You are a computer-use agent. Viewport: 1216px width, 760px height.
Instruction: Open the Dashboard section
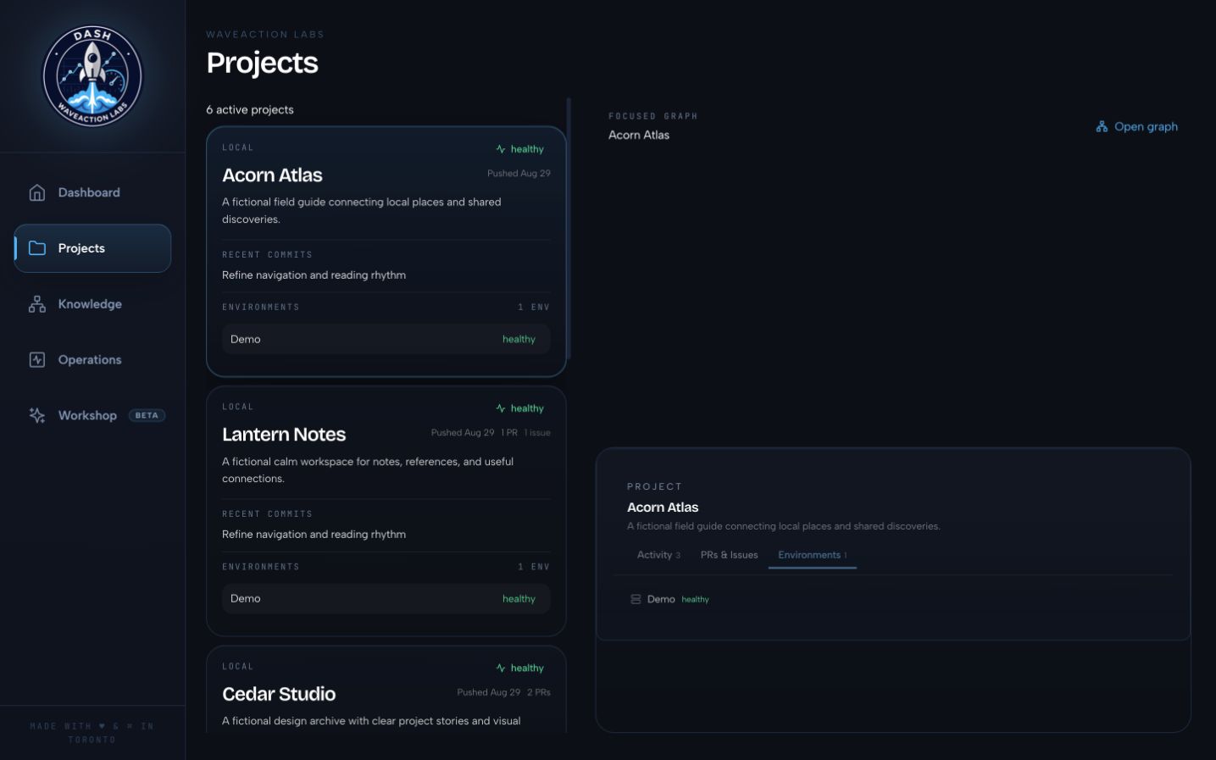click(x=92, y=192)
